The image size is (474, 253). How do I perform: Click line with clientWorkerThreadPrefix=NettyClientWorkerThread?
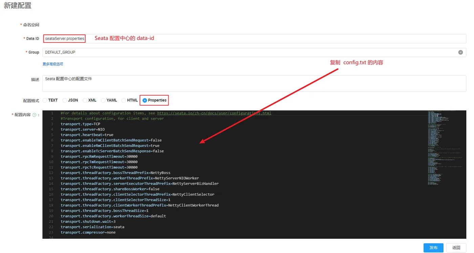[x=139, y=205]
